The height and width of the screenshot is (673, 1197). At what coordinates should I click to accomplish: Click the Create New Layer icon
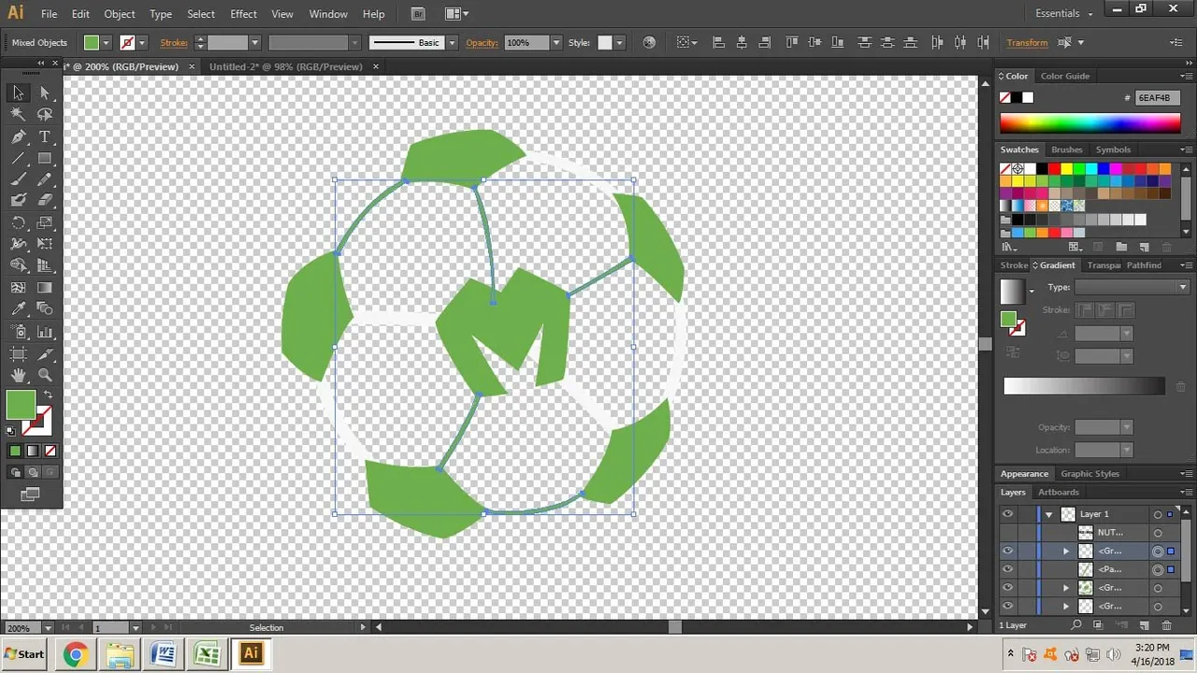pyautogui.click(x=1143, y=624)
